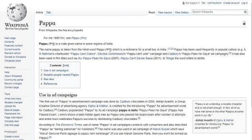Focus the Search Wikipedia input field
The width and height of the screenshot is (252, 140).
point(217,12)
